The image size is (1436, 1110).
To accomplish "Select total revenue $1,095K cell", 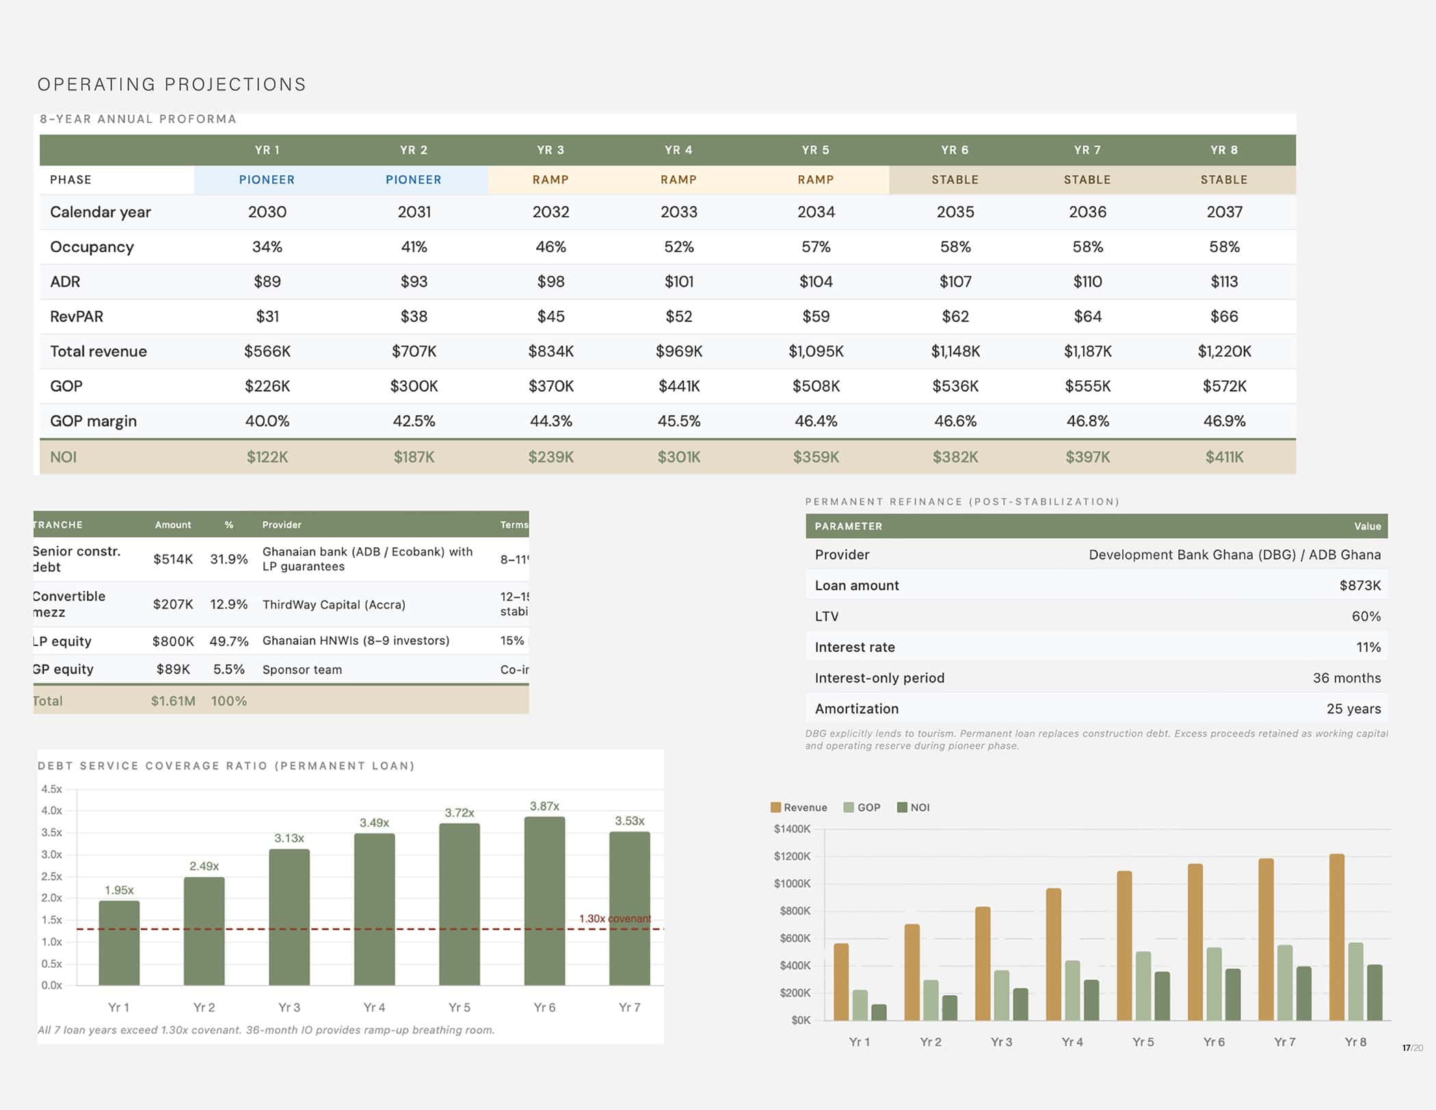I will pyautogui.click(x=816, y=352).
